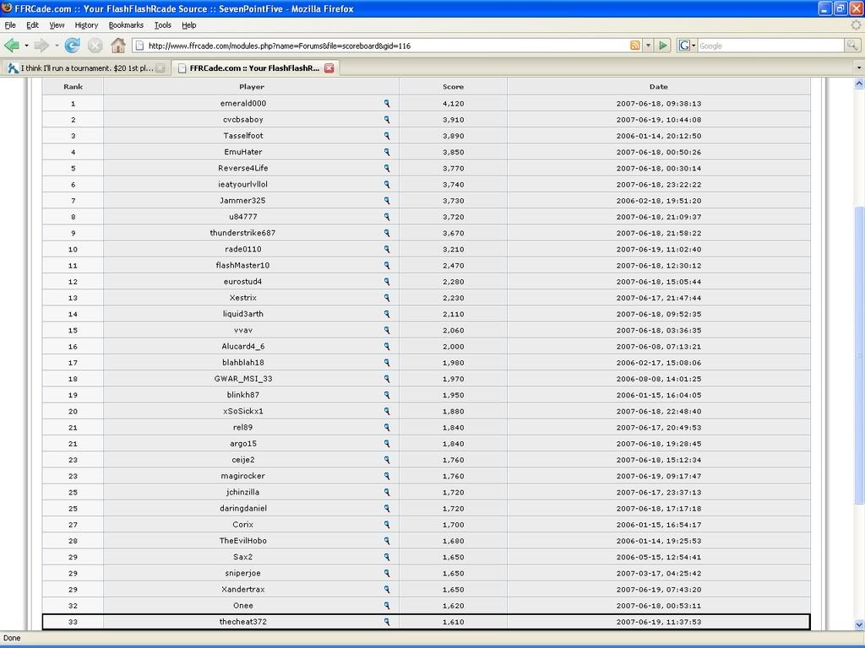Viewport: 865px width, 648px height.
Task: Click magnifier icon beside Alucard4_6
Action: point(387,346)
